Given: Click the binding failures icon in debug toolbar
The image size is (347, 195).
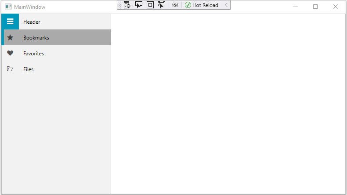Looking at the screenshot, I should [x=175, y=5].
